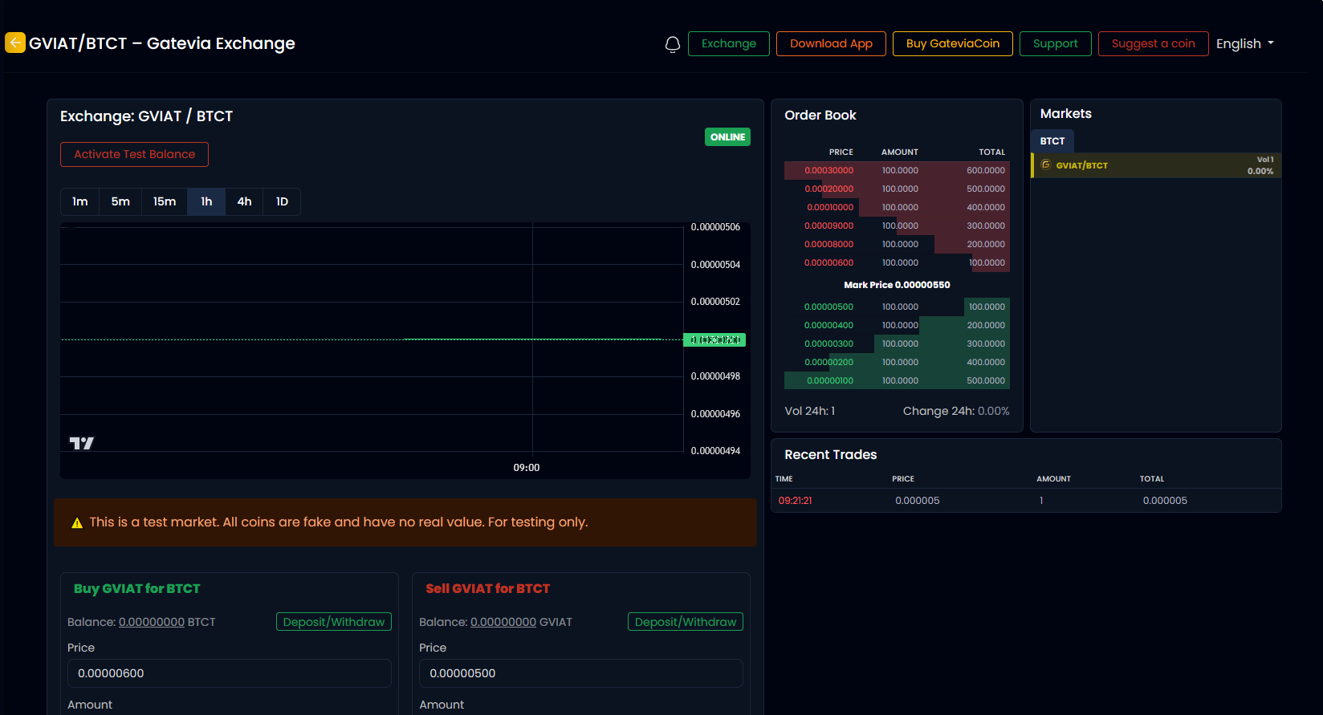Click the ONLINE status badge
1323x715 pixels.
tap(727, 137)
